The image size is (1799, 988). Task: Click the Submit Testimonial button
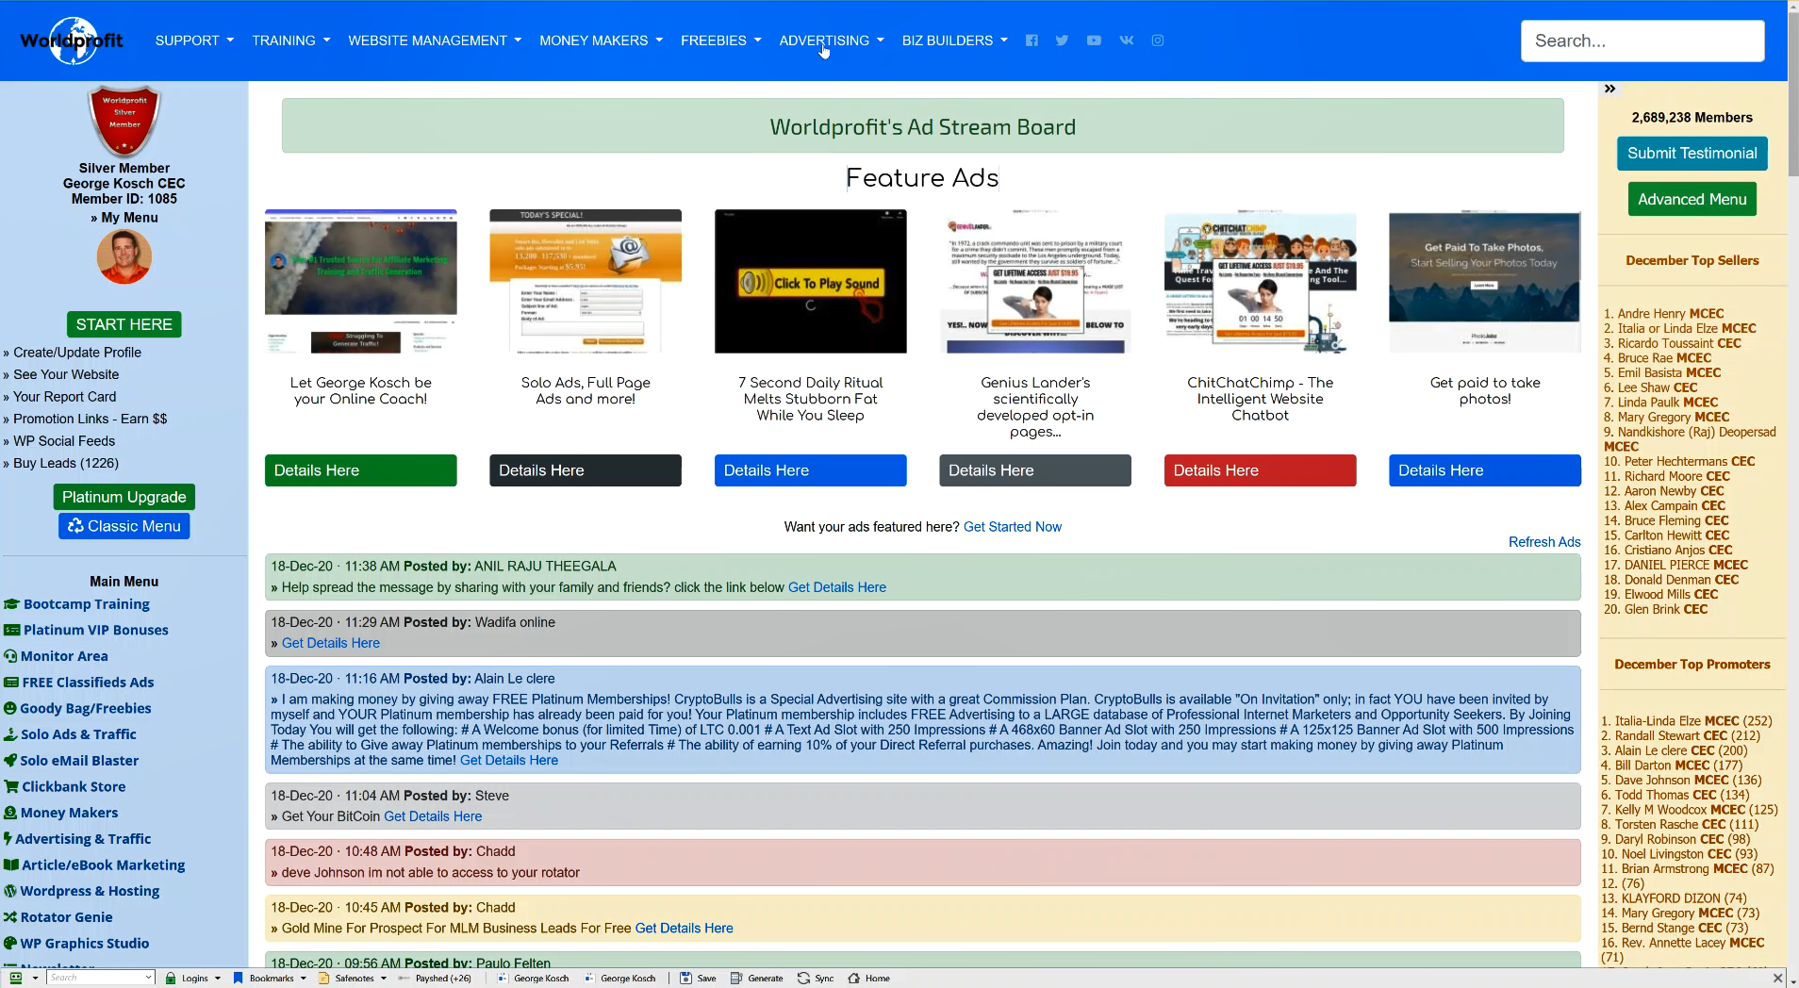tap(1692, 154)
